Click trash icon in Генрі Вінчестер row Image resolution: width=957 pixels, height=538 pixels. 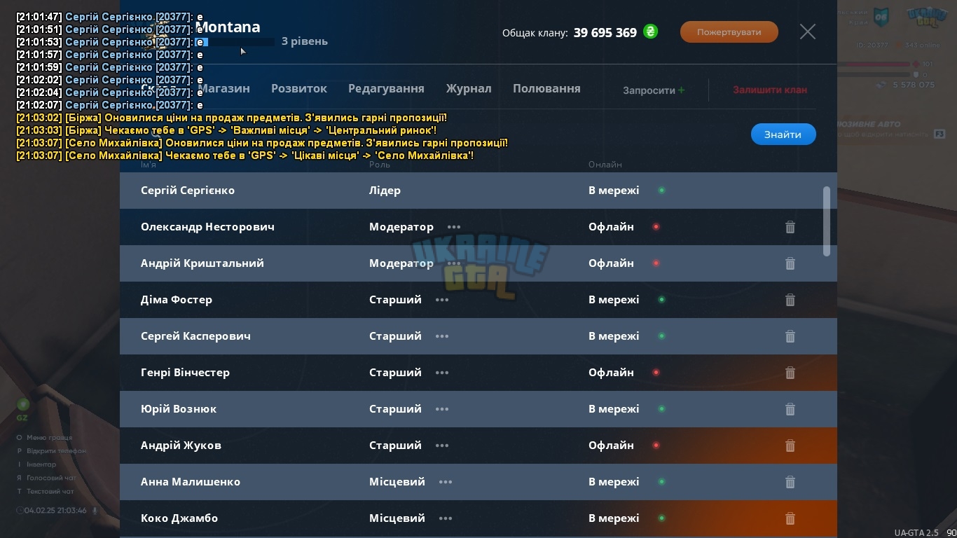pos(790,373)
